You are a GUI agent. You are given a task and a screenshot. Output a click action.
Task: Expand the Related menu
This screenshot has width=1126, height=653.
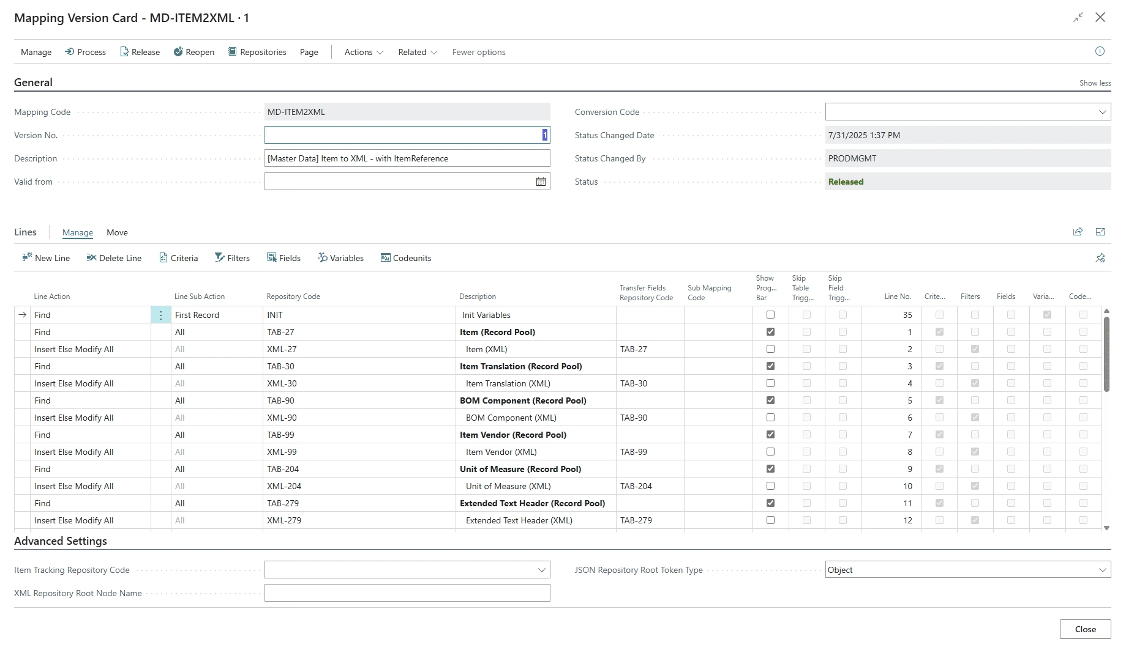(418, 52)
